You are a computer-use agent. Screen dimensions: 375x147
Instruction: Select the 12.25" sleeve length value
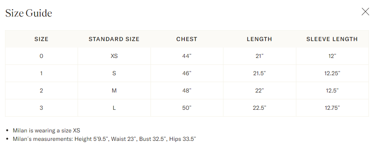coord(332,73)
